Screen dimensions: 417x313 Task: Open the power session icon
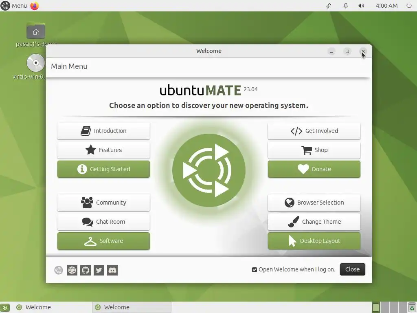[409, 6]
